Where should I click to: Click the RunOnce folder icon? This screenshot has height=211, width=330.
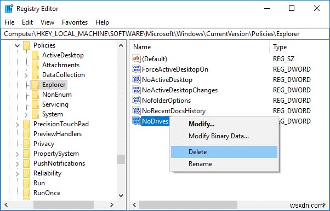coord(27,193)
